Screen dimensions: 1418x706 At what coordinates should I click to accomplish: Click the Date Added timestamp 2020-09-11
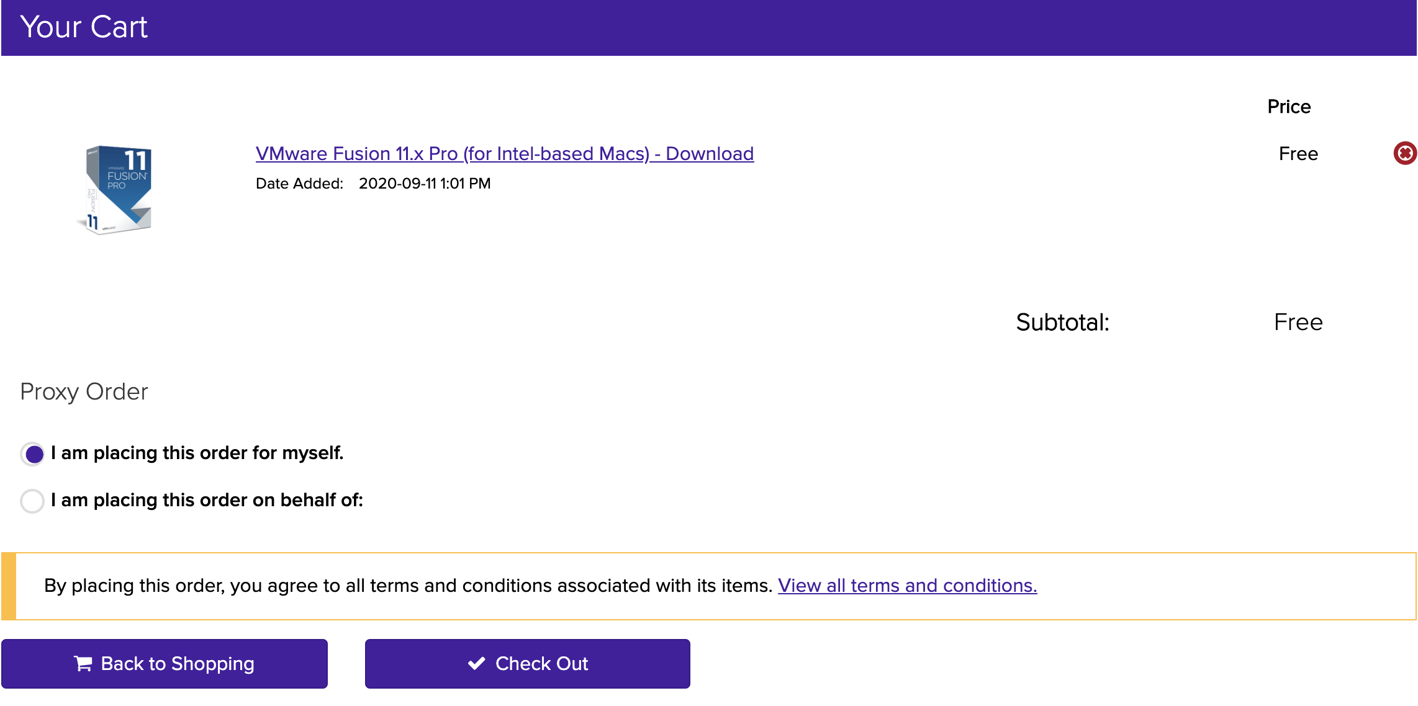coord(425,184)
